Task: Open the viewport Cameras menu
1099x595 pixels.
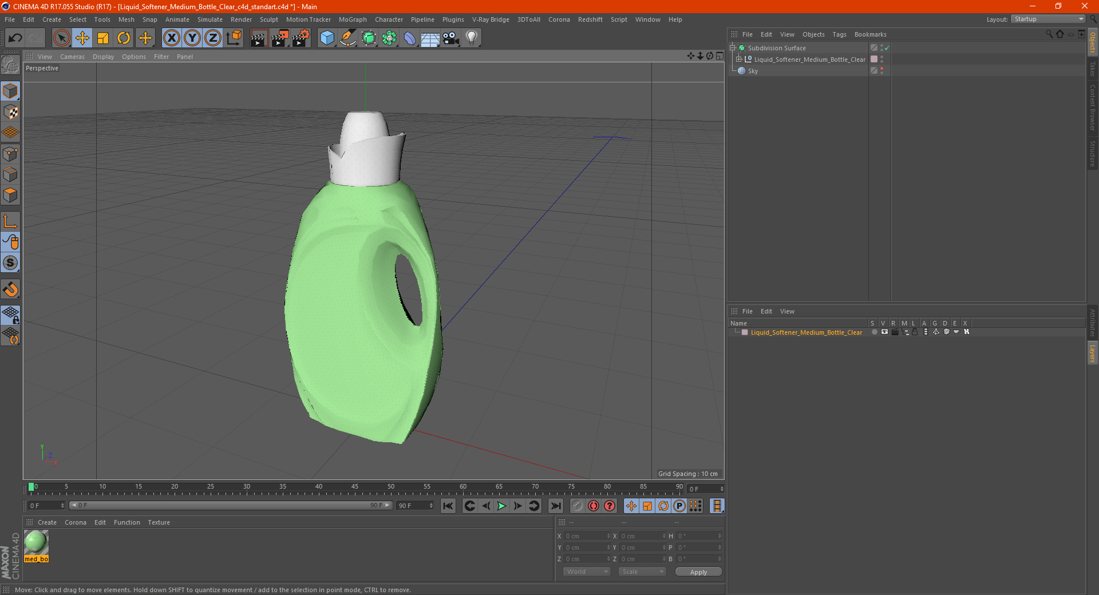Action: click(x=72, y=57)
